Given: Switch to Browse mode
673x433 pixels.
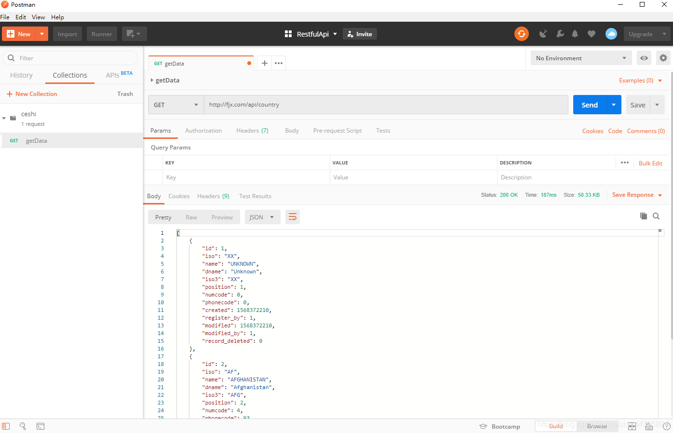Looking at the screenshot, I should [597, 426].
